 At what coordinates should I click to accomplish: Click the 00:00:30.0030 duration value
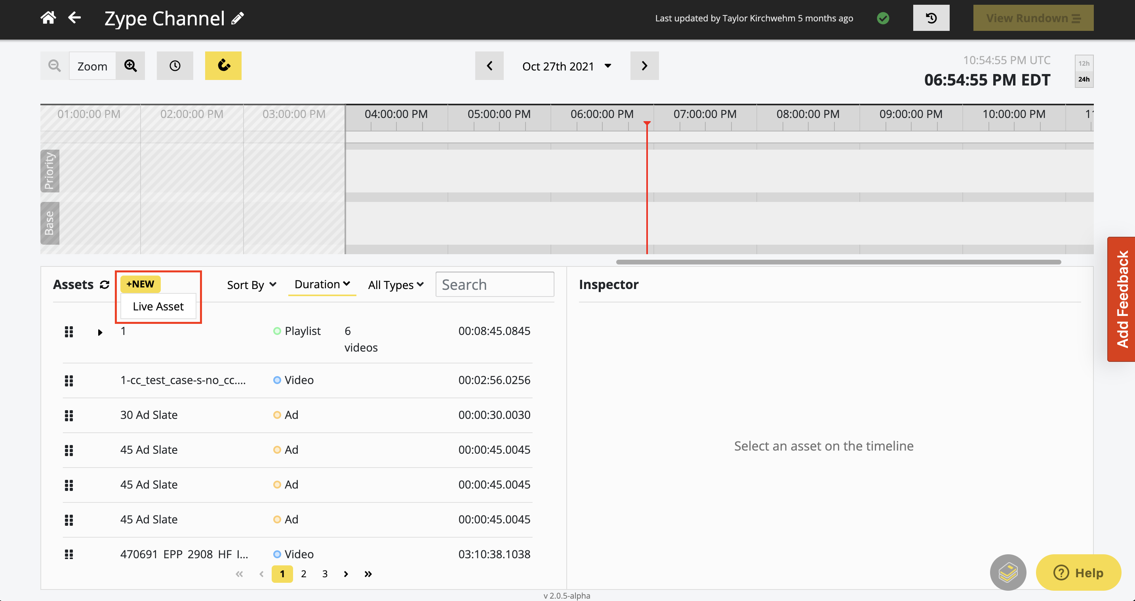[x=494, y=415]
